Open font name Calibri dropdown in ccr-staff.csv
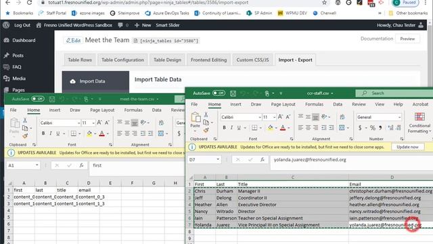Screen dimensions: 433x244 coord(260,117)
